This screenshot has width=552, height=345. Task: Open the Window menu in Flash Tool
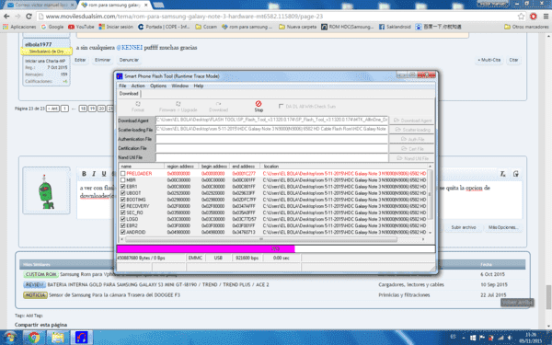click(180, 86)
